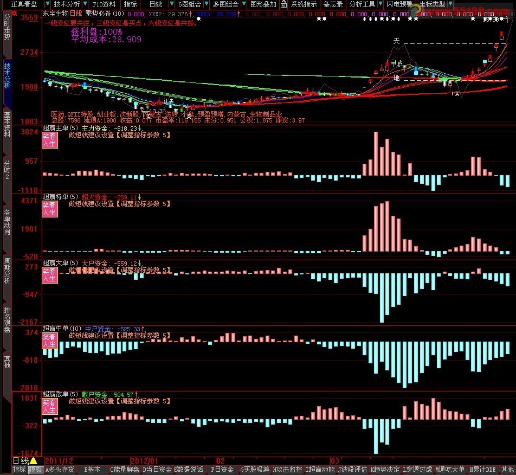Select the 周期分析 side tab
Screen dimensions: 516x475
coord(7,271)
